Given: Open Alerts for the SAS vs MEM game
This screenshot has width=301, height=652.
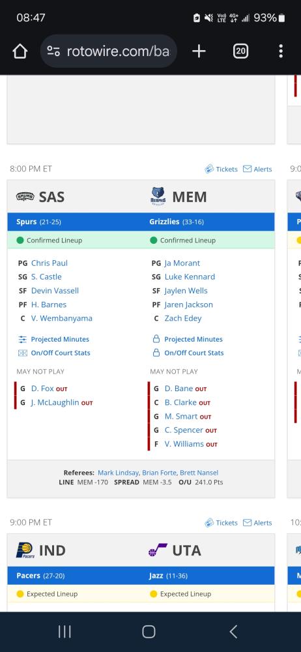Looking at the screenshot, I should [x=257, y=170].
